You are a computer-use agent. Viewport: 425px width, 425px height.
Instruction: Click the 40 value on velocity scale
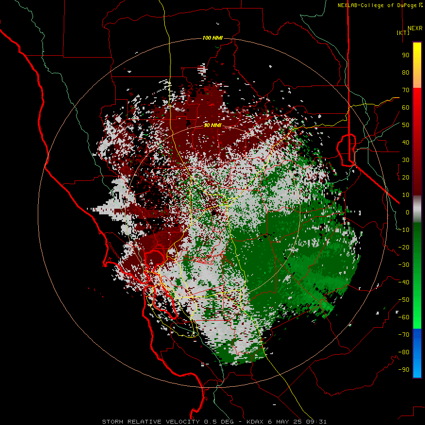pyautogui.click(x=406, y=143)
